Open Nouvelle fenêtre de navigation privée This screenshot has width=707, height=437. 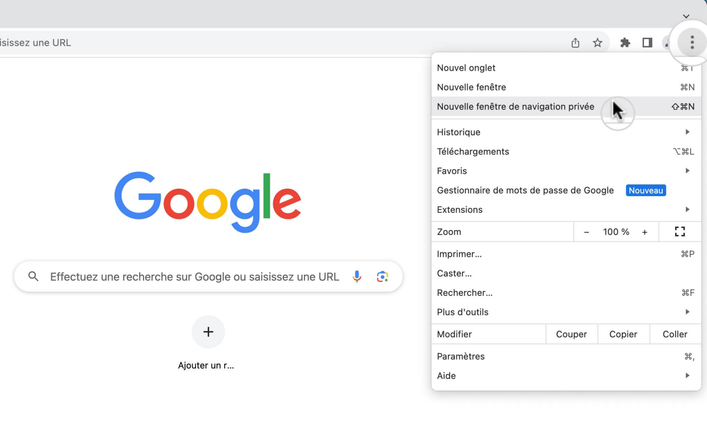click(x=566, y=106)
